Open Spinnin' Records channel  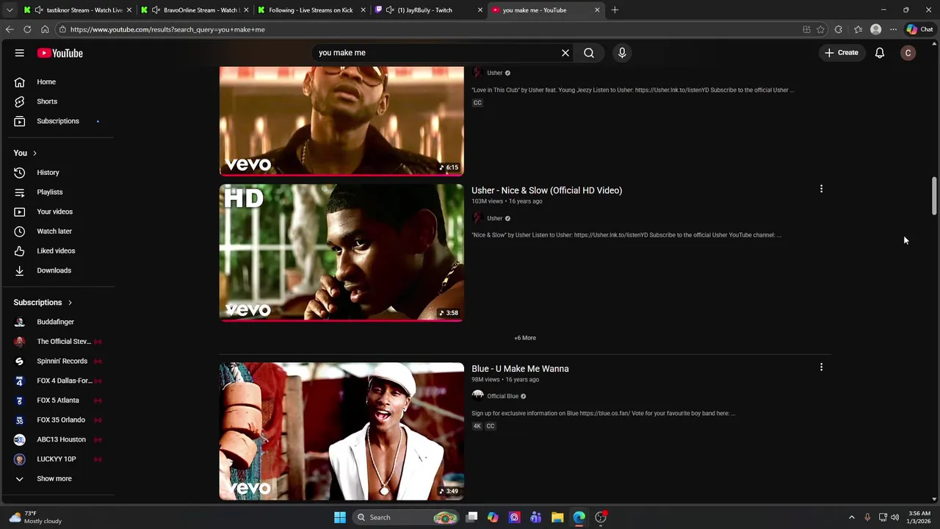tap(61, 361)
